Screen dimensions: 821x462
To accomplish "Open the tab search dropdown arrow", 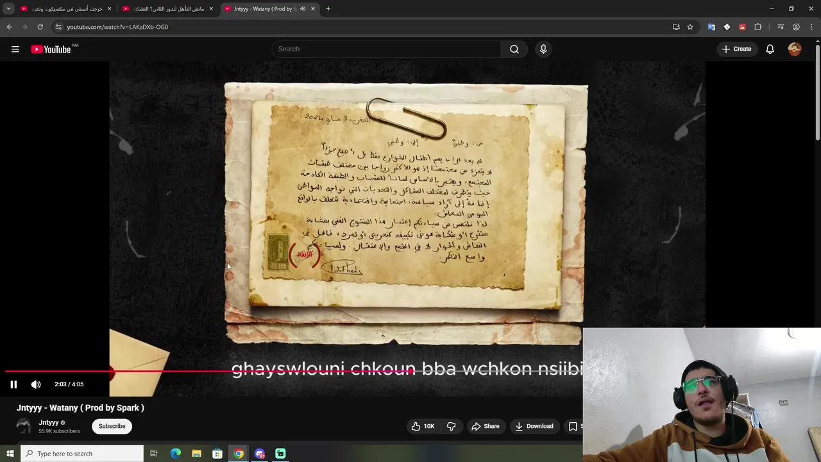I will click(8, 9).
